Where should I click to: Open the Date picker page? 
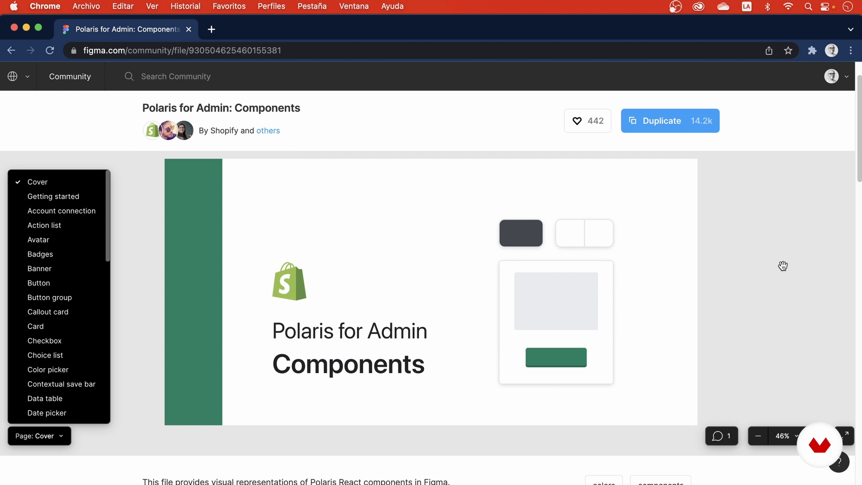pos(47,413)
